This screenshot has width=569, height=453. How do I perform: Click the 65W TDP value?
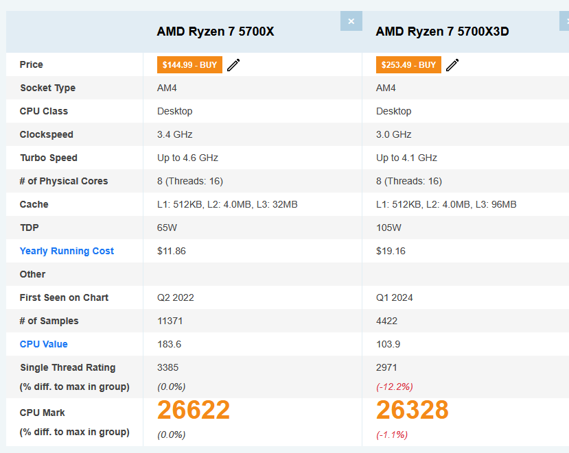click(167, 228)
